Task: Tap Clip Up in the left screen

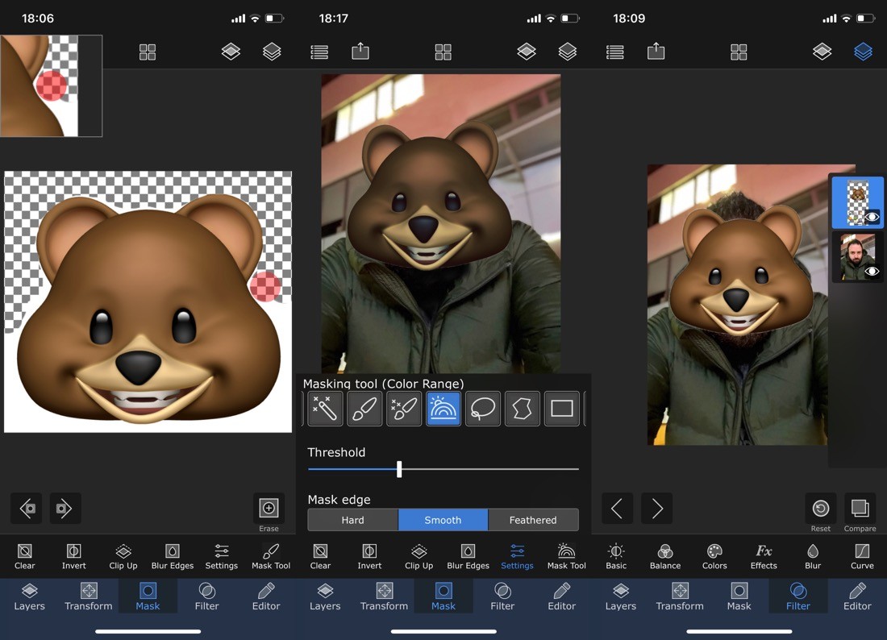Action: point(123,556)
